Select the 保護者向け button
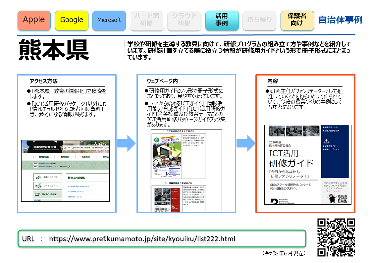 [297, 20]
